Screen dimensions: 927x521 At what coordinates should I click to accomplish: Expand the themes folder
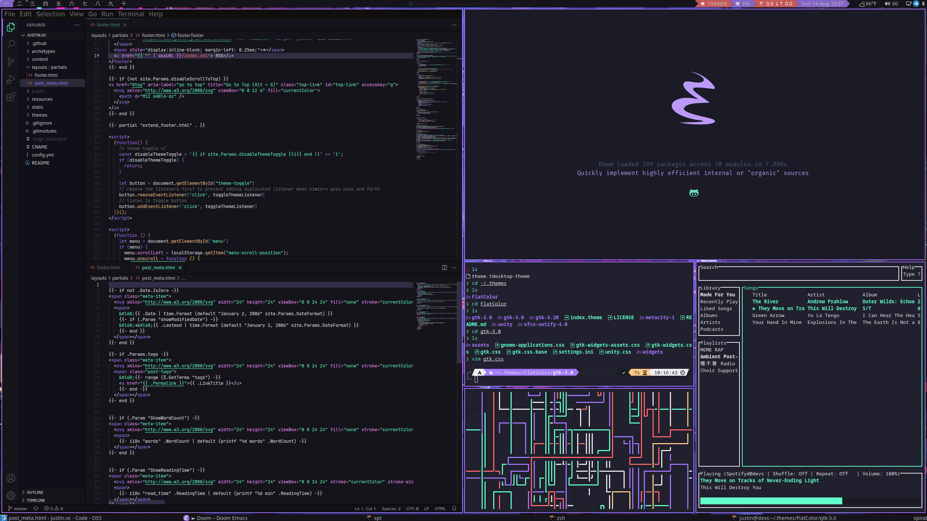[x=39, y=115]
